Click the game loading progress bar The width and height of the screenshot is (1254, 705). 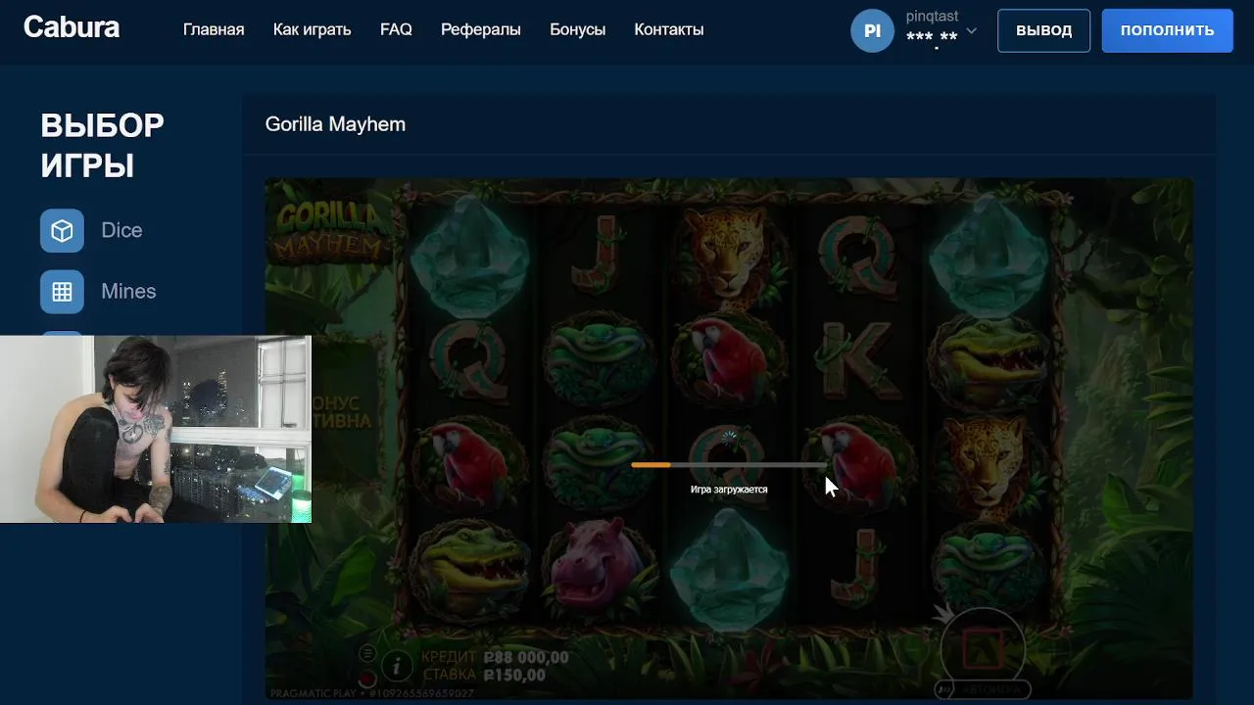pos(729,465)
